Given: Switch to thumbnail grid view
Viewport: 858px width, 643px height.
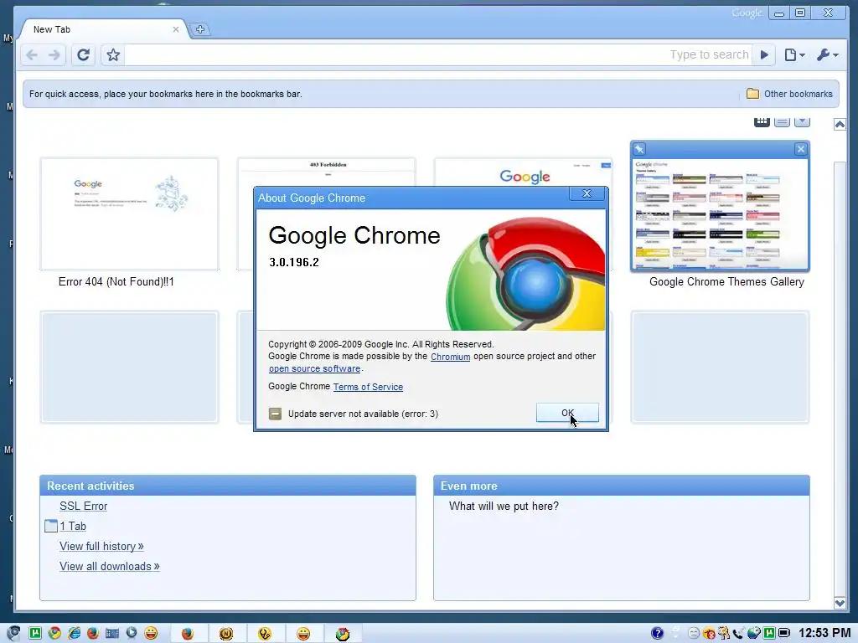Looking at the screenshot, I should coord(762,121).
